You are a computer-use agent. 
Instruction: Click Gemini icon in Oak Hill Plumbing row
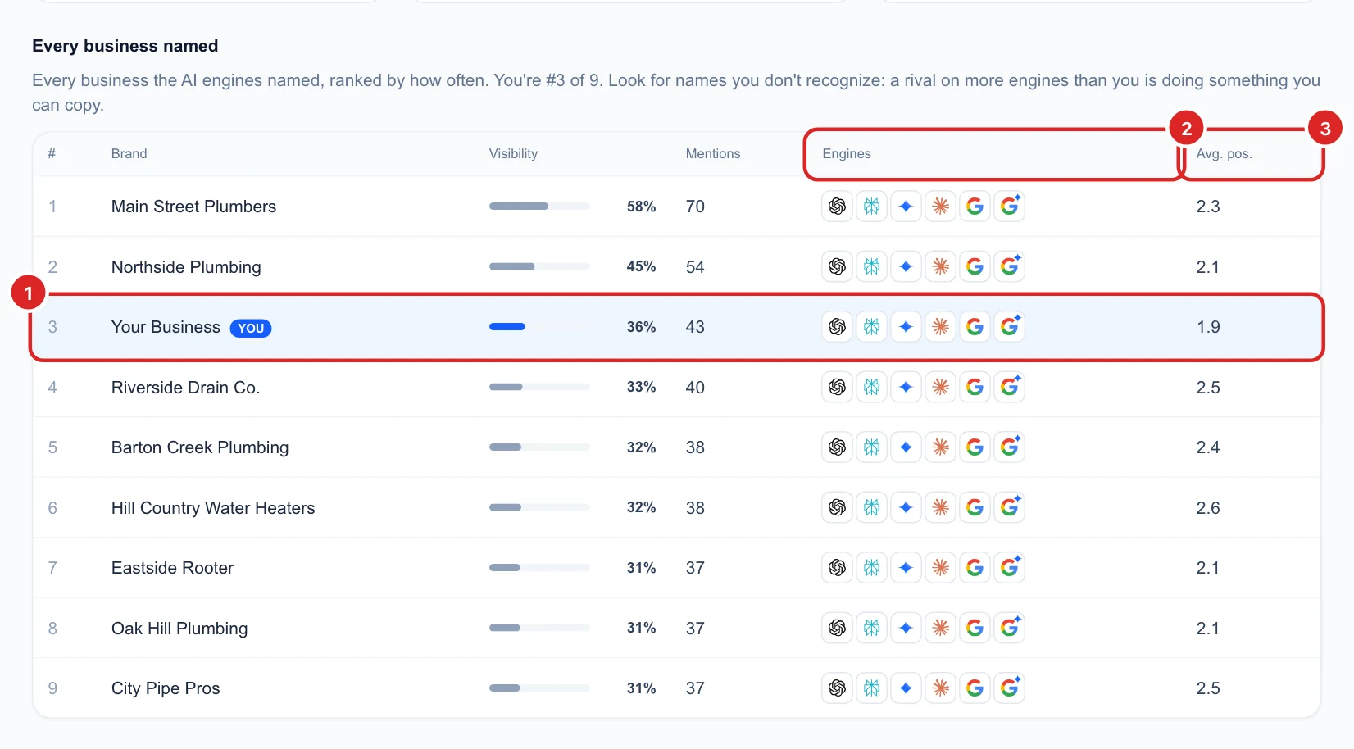(906, 628)
